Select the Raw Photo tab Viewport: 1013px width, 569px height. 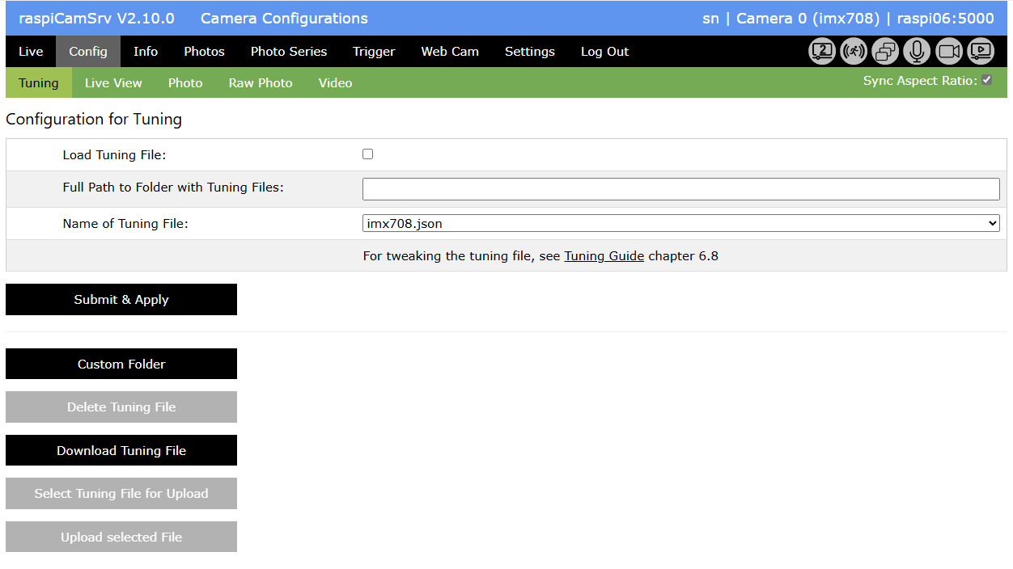[261, 83]
